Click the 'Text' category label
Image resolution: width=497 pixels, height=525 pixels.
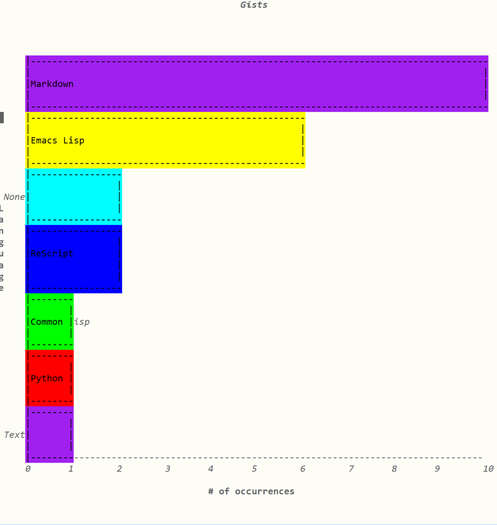tap(14, 435)
